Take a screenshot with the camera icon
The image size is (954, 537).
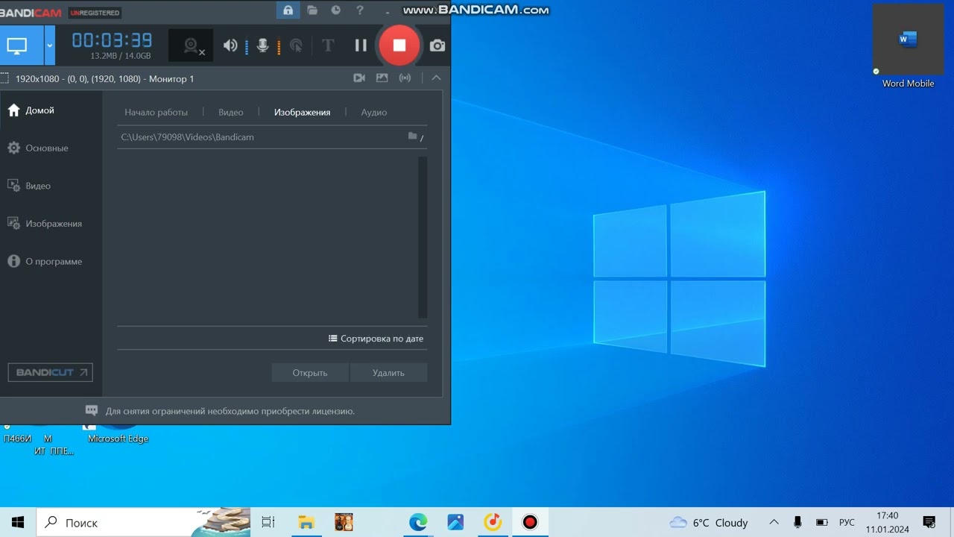(437, 45)
